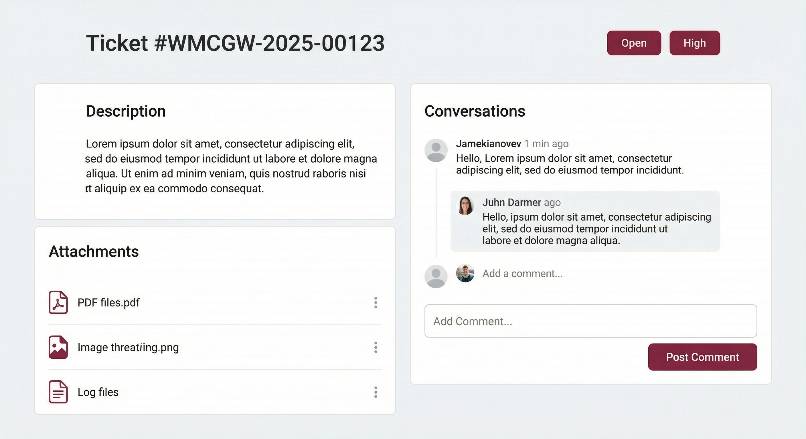806x439 pixels.
Task: Click the Jamekianovev author name
Action: (488, 144)
